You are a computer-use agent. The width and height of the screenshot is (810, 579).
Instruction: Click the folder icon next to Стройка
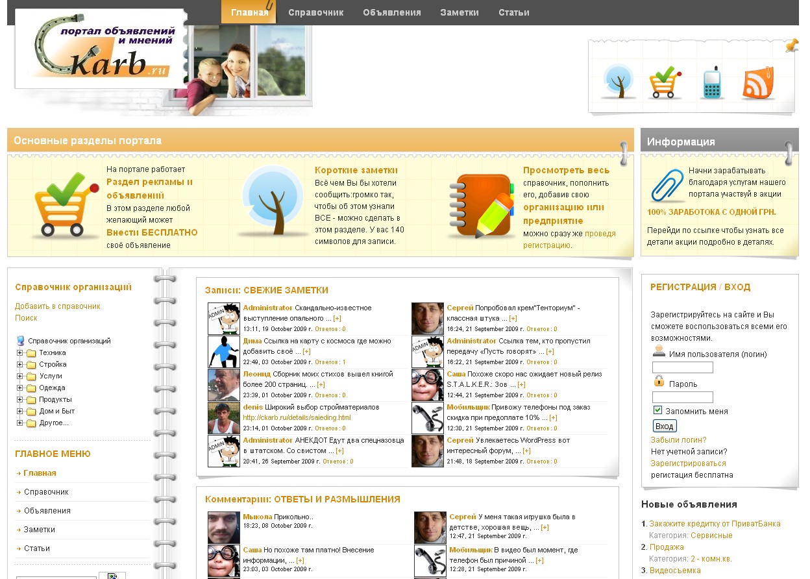(31, 365)
